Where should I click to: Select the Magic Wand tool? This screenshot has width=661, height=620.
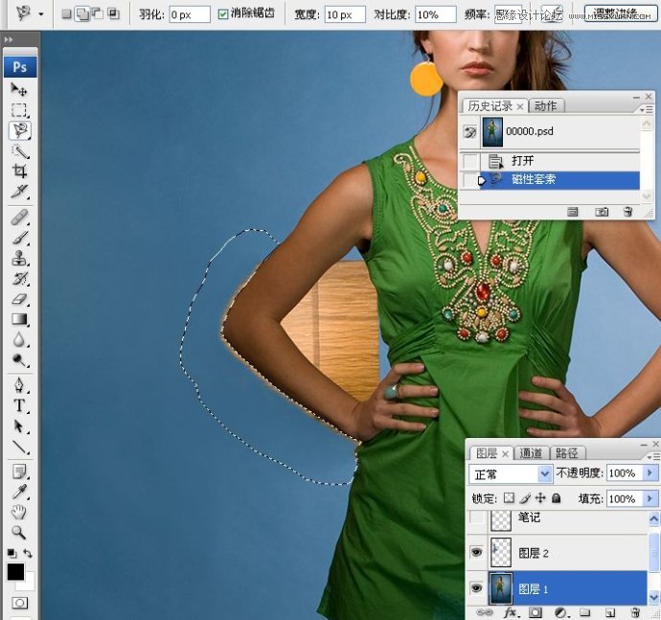click(x=19, y=150)
